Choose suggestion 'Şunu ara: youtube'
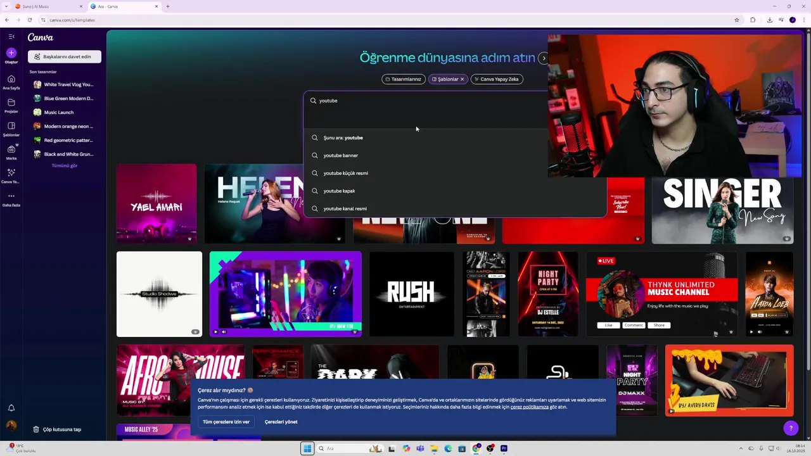The height and width of the screenshot is (456, 811). [455, 137]
